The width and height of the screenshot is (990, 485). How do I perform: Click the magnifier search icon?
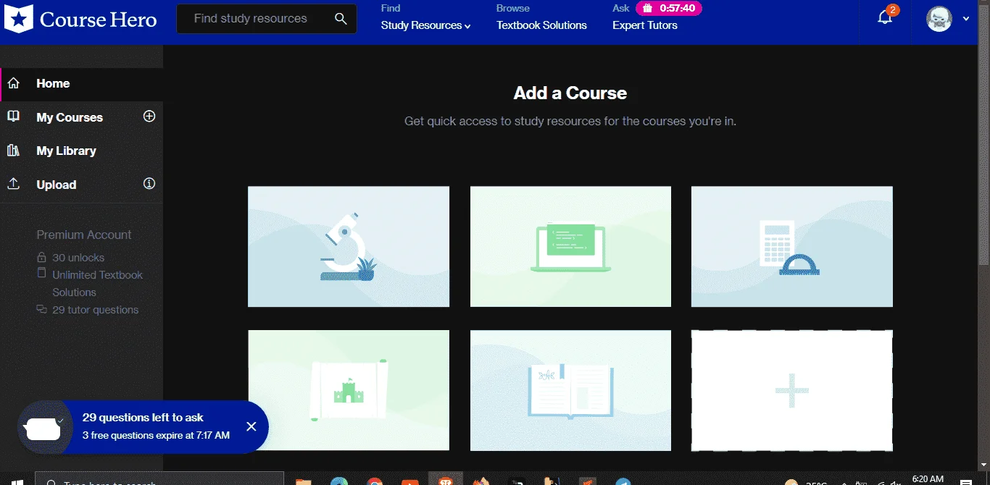[341, 19]
